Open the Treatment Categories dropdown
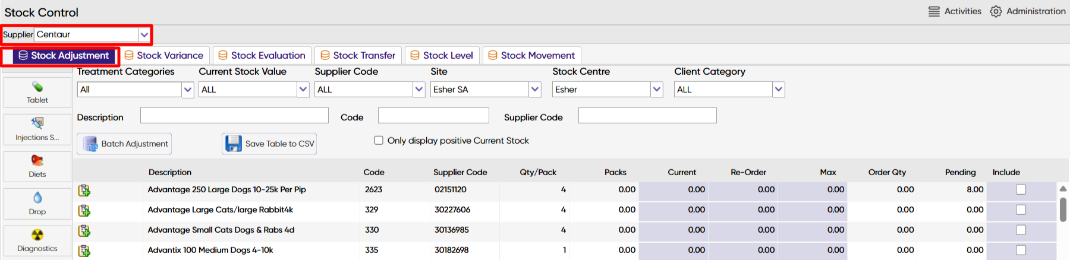Image resolution: width=1070 pixels, height=260 pixels. click(x=188, y=90)
